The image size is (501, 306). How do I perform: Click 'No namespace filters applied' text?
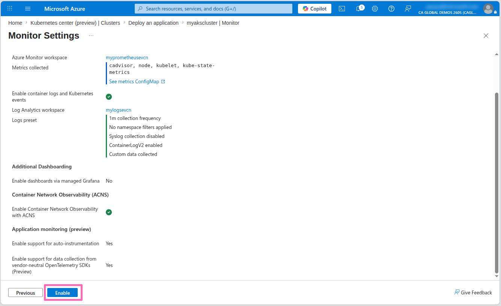140,127
